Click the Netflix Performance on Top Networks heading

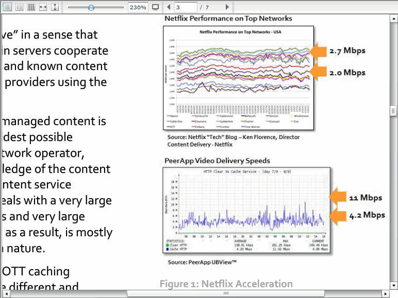[228, 19]
